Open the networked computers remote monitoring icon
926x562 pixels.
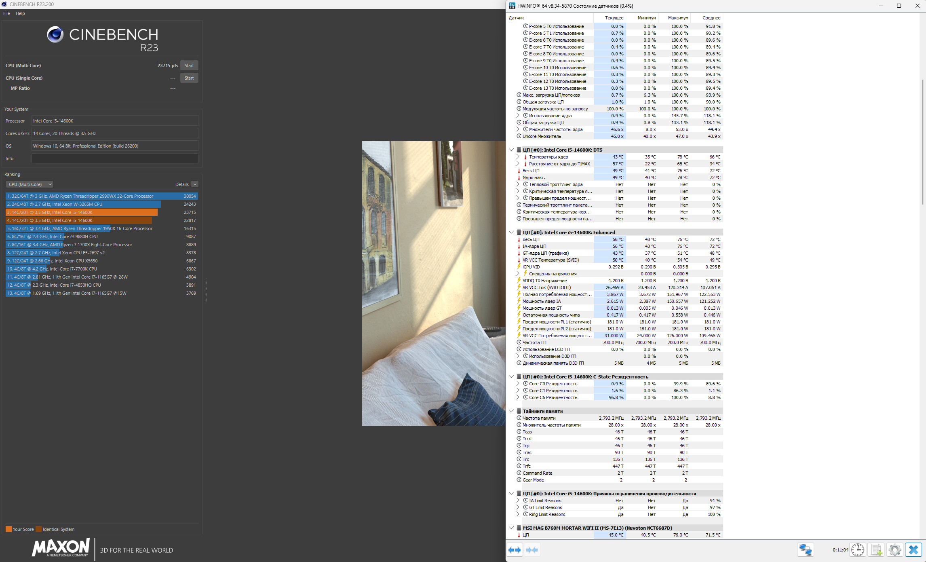(805, 550)
